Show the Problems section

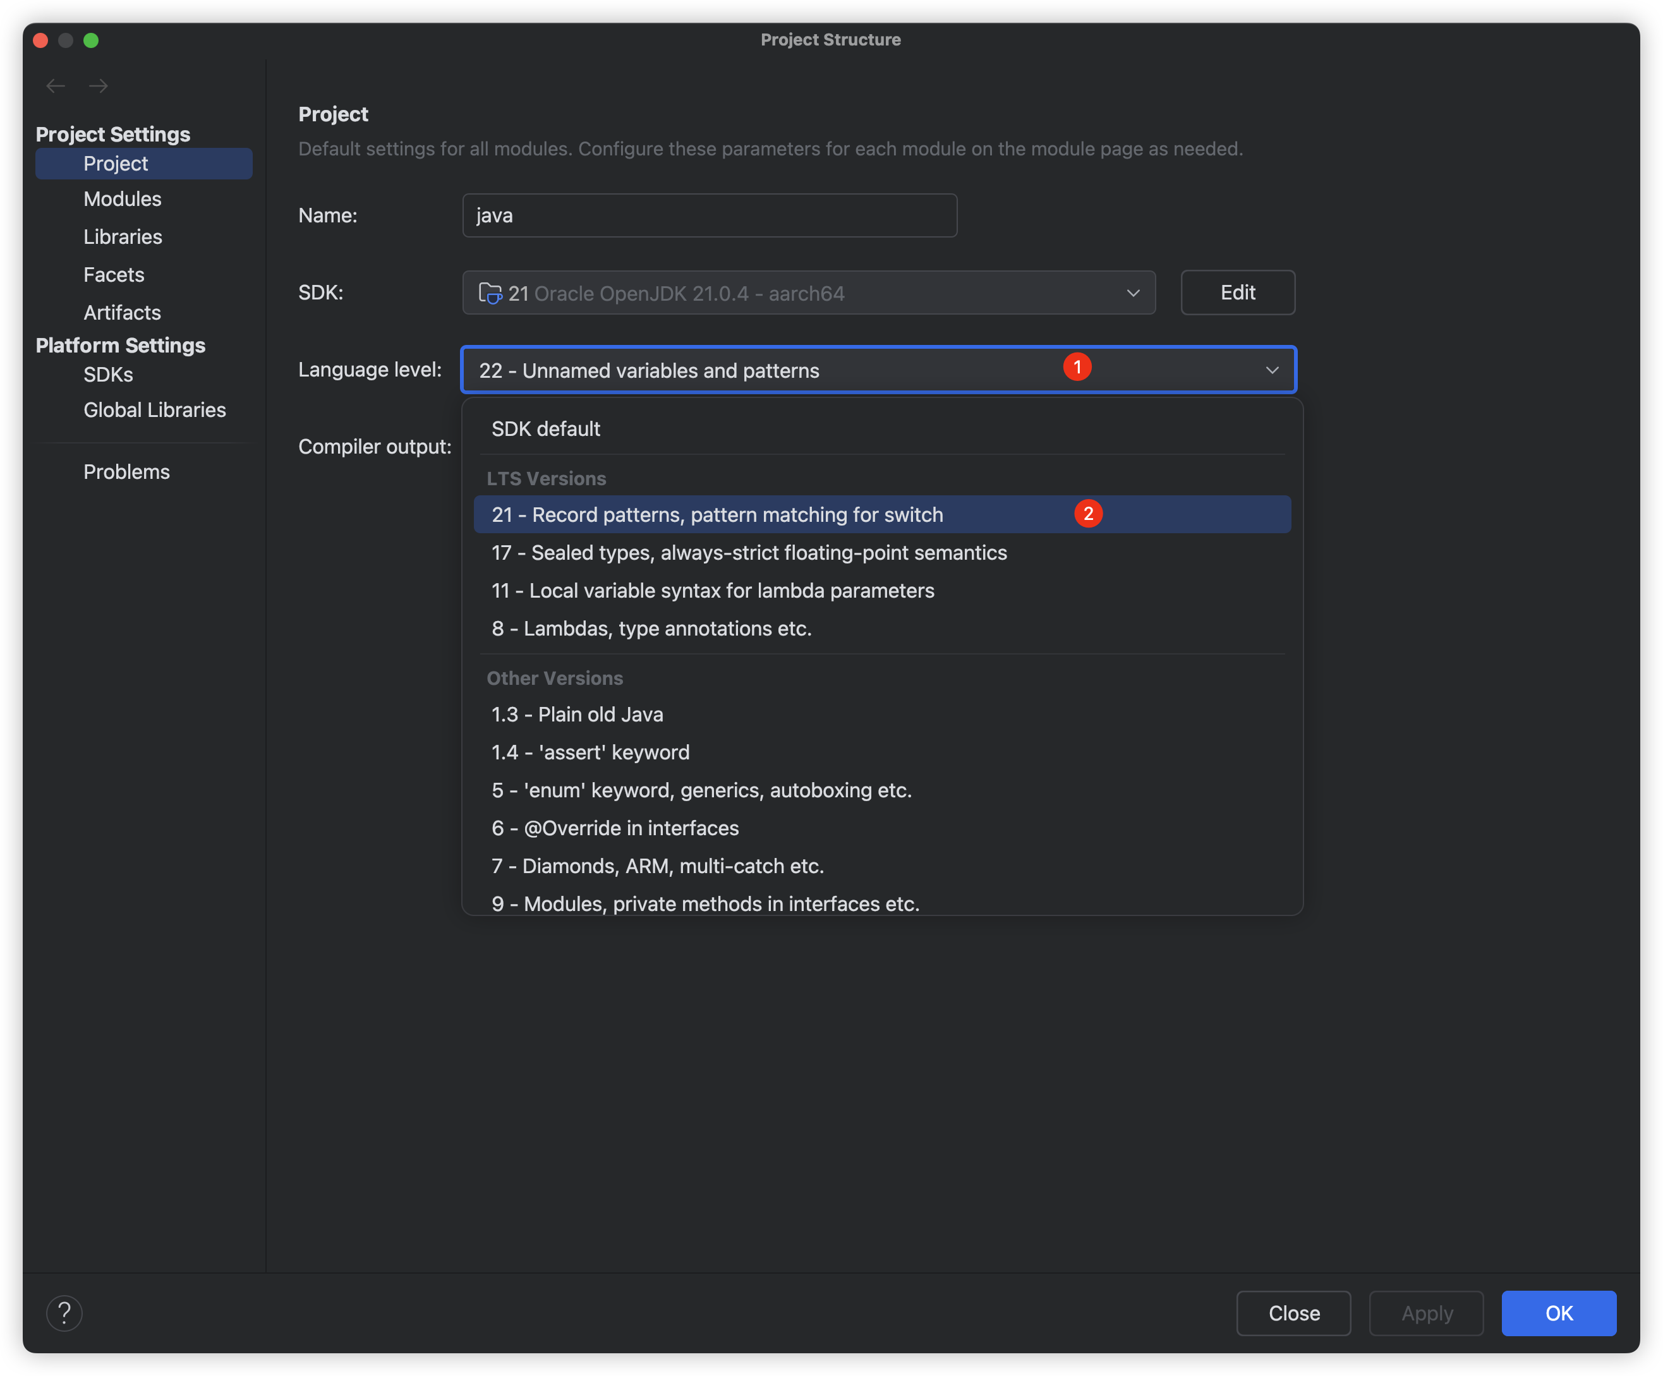[126, 472]
